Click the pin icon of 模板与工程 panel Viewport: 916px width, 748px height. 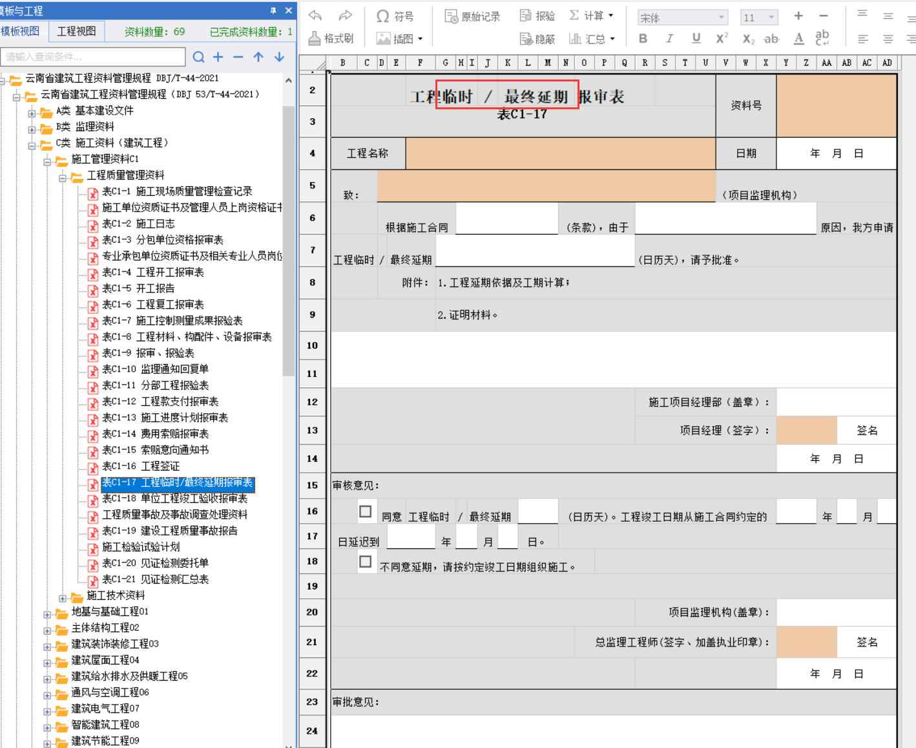pyautogui.click(x=273, y=10)
